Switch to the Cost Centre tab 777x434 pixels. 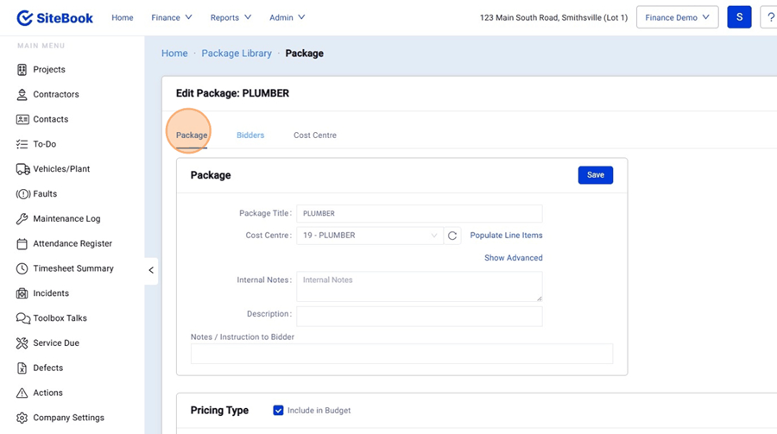coord(315,135)
